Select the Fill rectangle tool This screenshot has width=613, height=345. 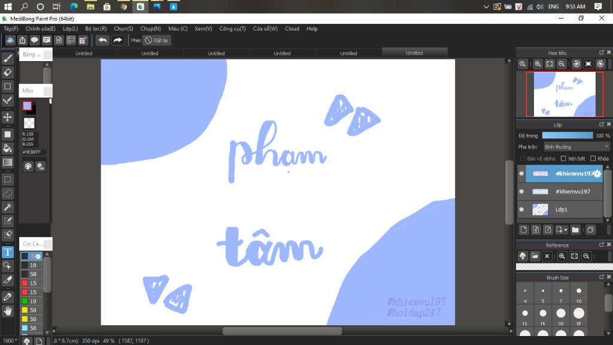tap(7, 134)
